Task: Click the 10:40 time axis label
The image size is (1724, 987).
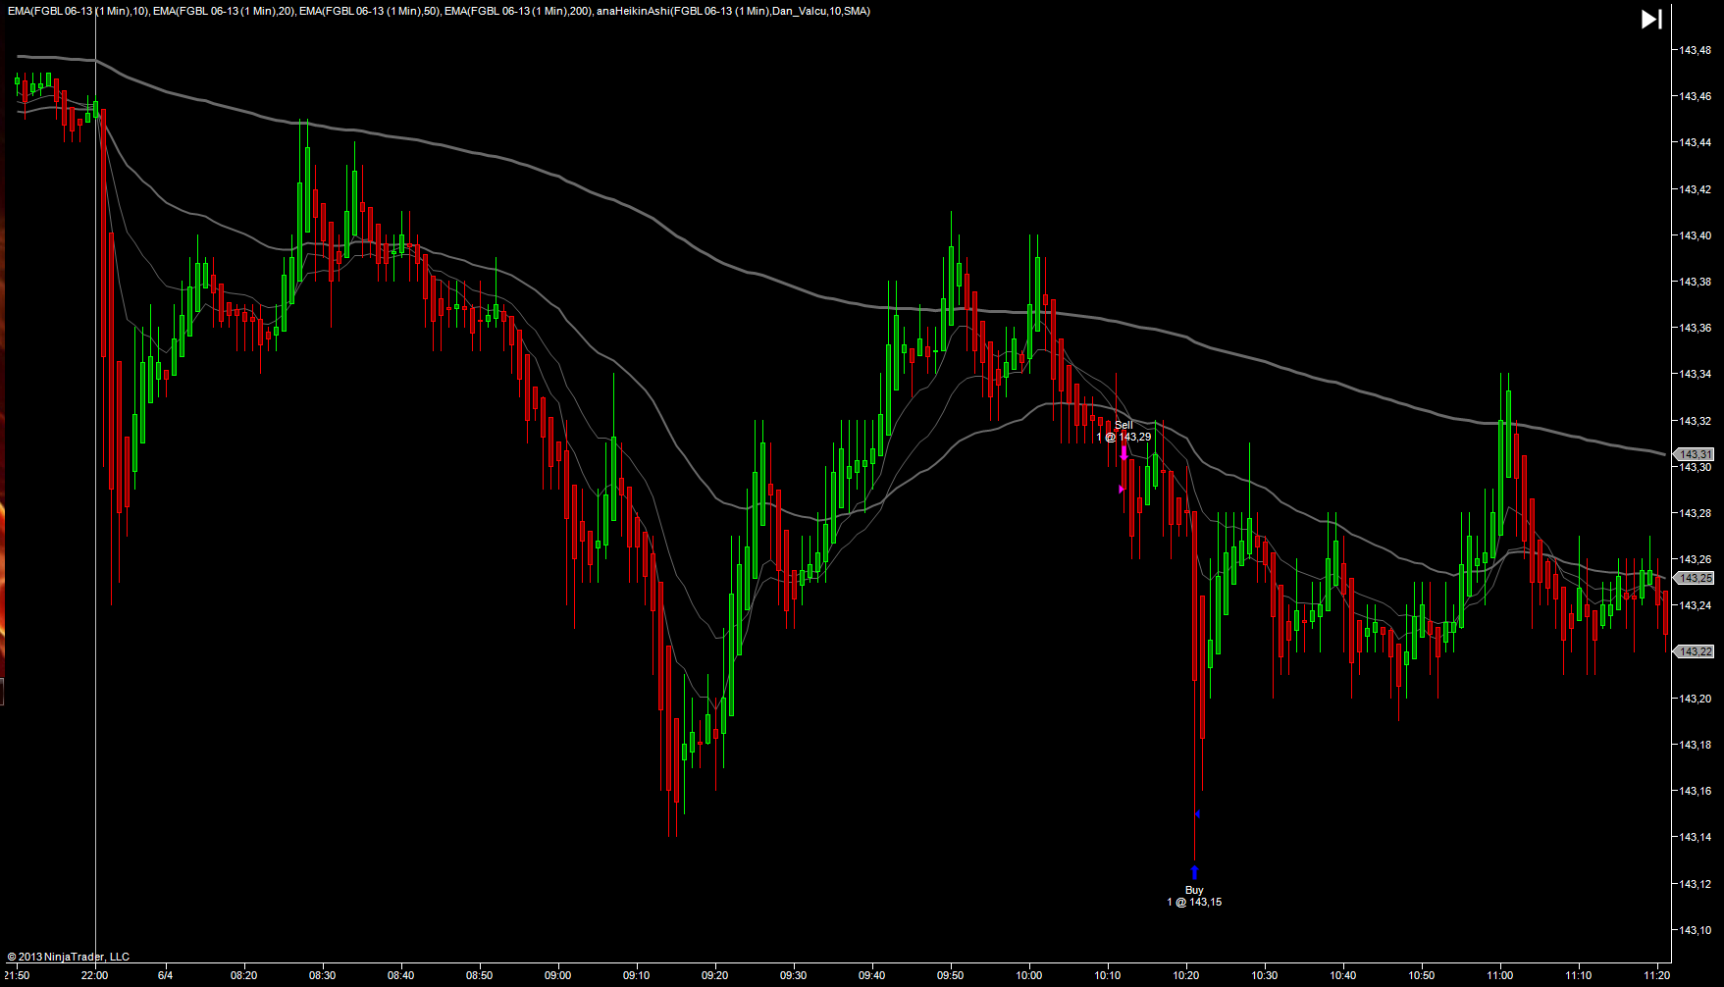Action: click(x=1343, y=975)
